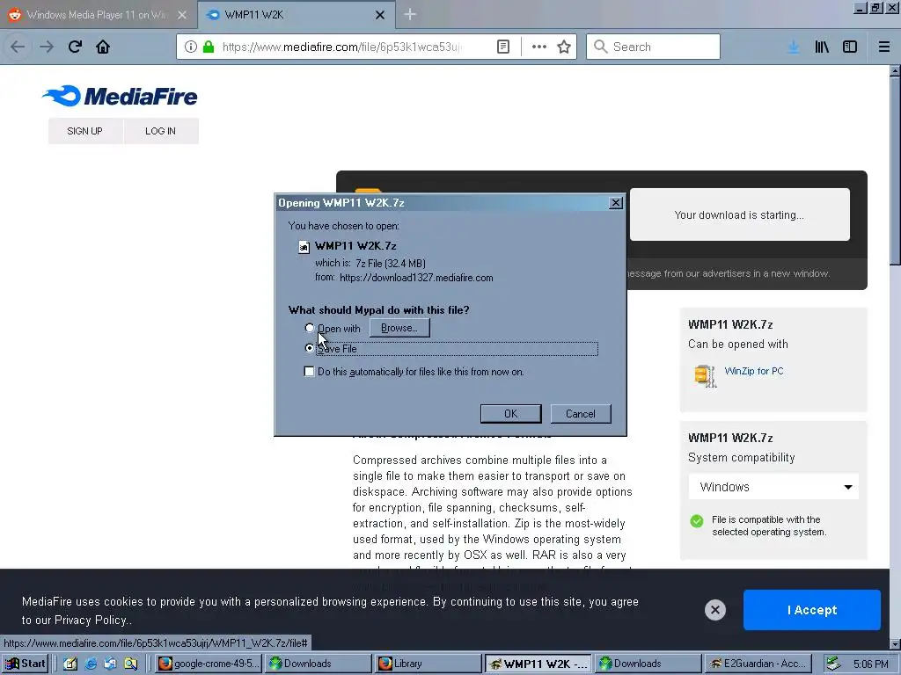Cancel the Opening WMP11 W2K.7z dialog

581,414
